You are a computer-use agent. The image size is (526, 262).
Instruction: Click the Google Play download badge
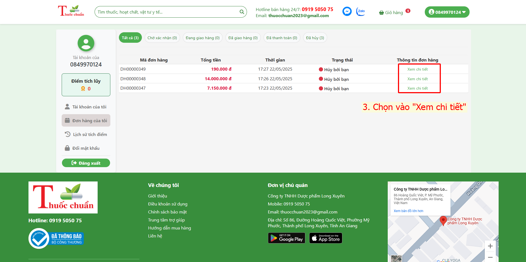coord(287,238)
